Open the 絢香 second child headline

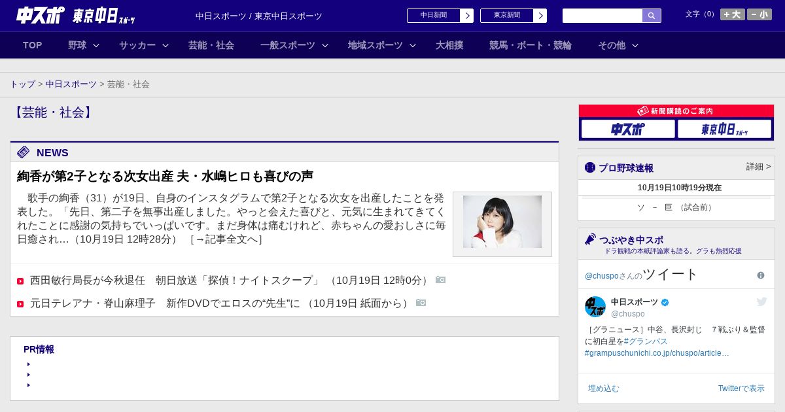(x=165, y=177)
